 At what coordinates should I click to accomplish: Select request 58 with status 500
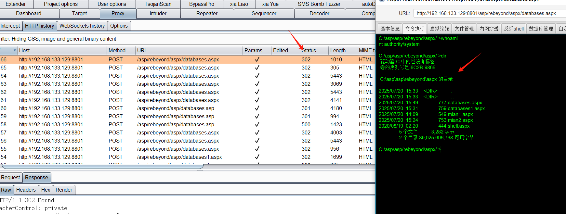188,124
